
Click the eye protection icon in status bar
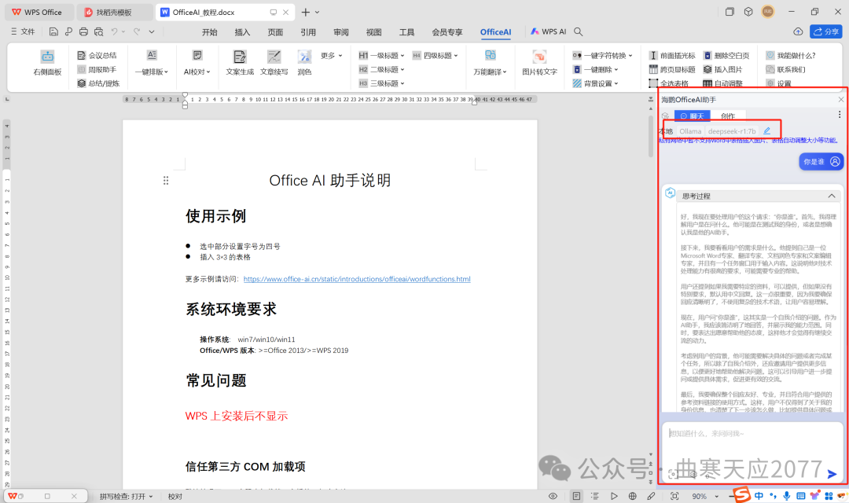click(x=553, y=496)
